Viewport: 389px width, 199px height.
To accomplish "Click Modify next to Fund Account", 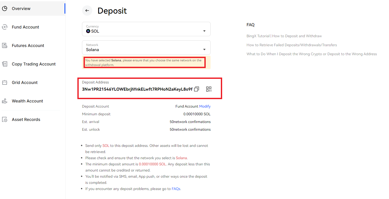I will click(205, 106).
